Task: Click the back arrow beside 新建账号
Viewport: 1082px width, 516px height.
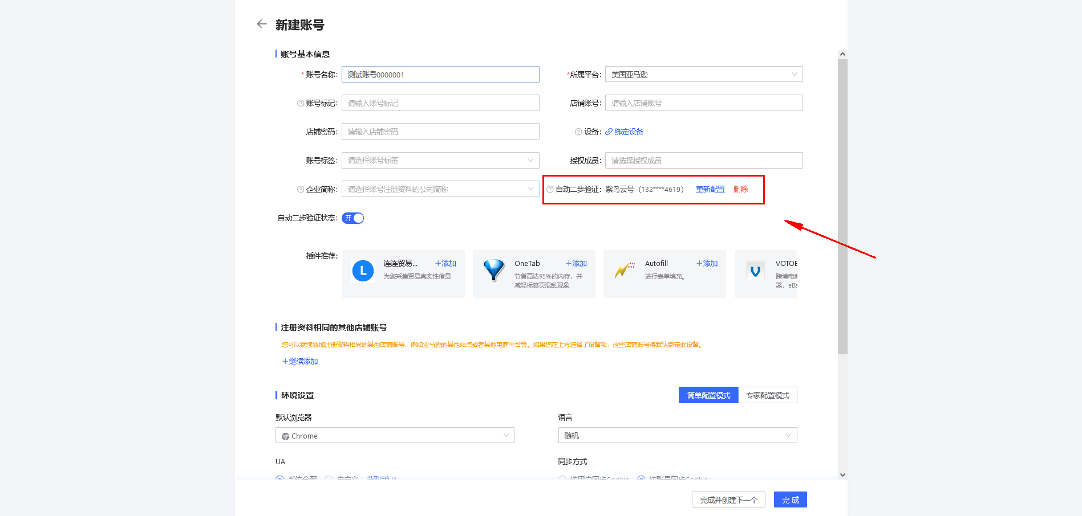Action: pyautogui.click(x=261, y=24)
